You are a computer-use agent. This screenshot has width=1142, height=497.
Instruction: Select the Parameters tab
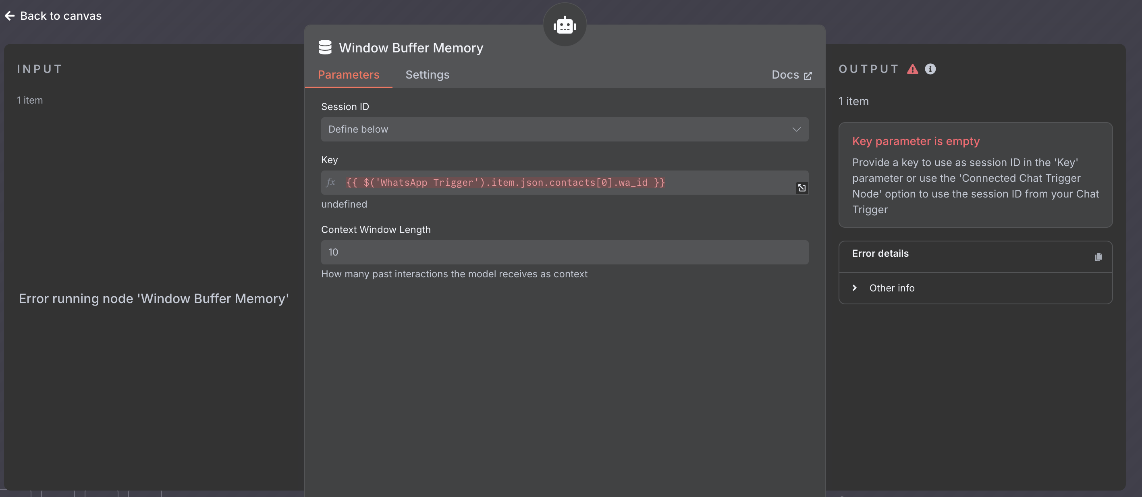tap(349, 75)
